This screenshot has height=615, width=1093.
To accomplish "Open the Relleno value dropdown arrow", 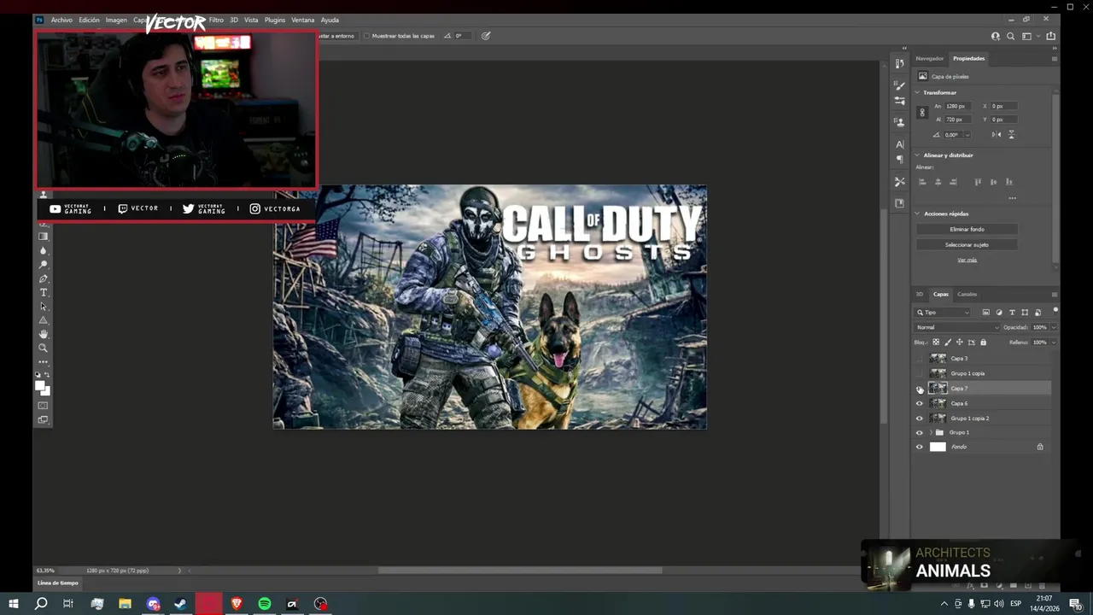I will coord(1054,343).
